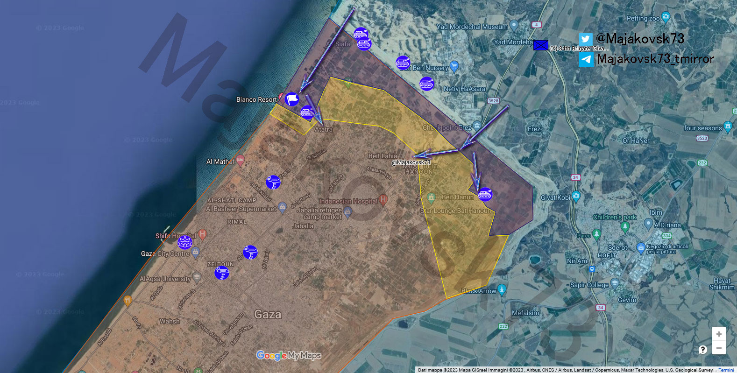Select the Check point Erez landmark pin
737x373 pixels.
[x=476, y=126]
